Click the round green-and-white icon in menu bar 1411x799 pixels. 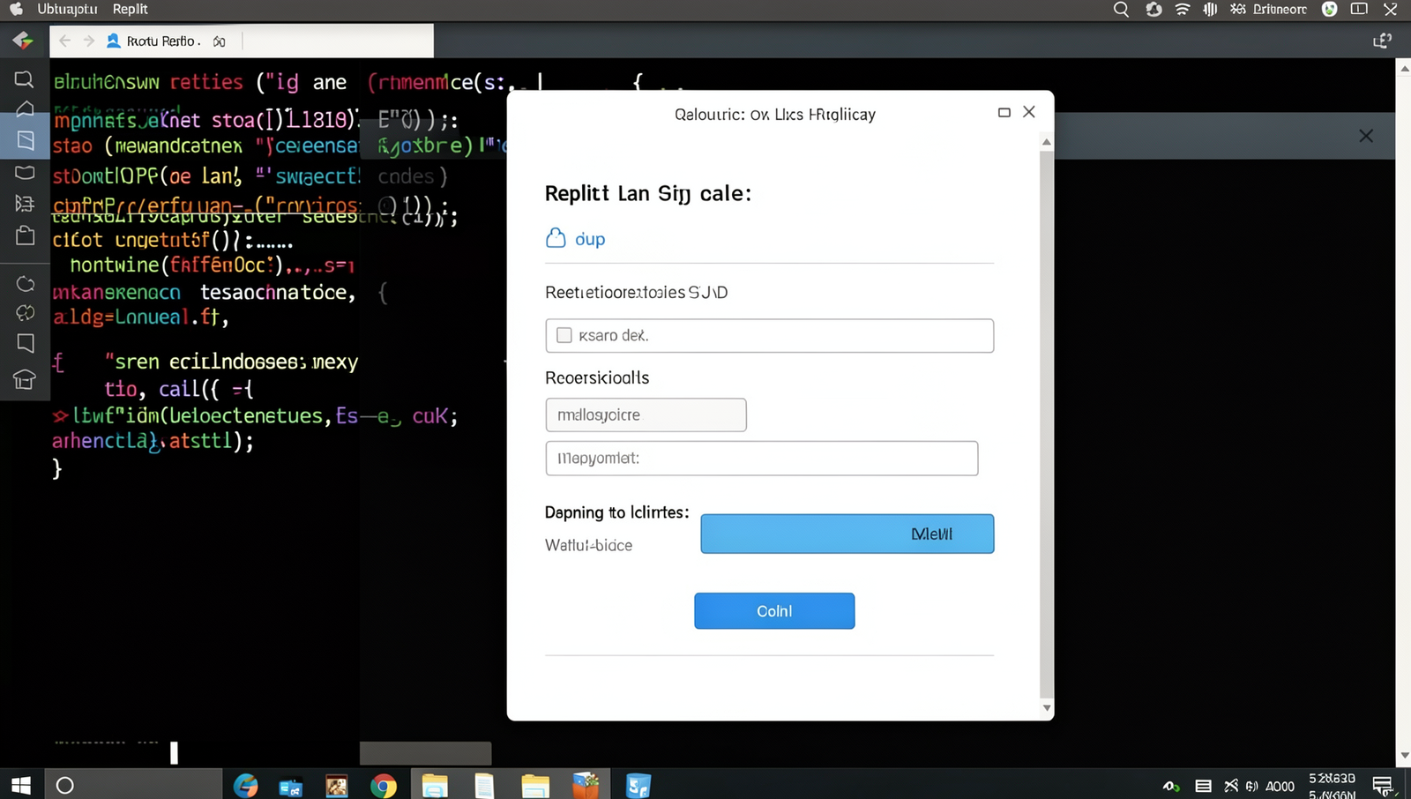point(1330,9)
